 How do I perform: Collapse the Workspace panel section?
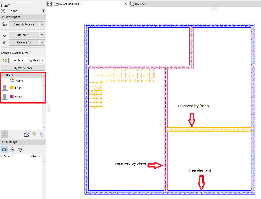[3, 17]
